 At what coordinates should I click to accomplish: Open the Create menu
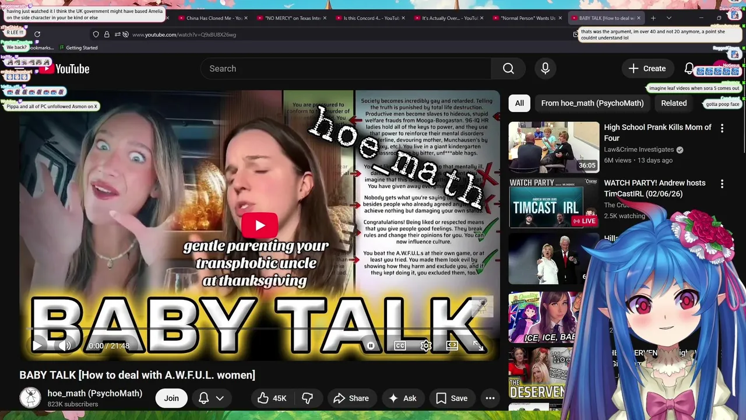(647, 69)
